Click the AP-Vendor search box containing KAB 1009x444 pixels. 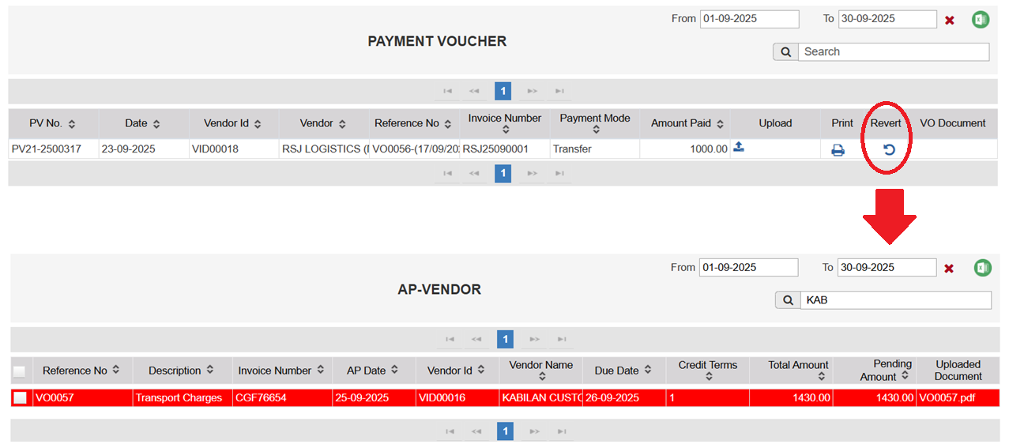[895, 300]
